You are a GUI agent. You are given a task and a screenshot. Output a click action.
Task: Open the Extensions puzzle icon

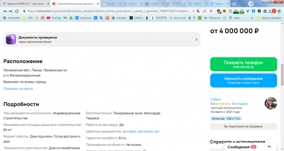265,11
